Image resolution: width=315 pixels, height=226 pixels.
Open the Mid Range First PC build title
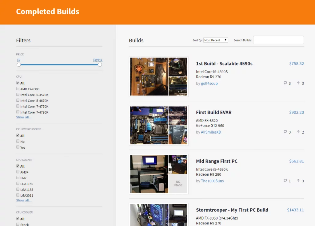pos(217,161)
